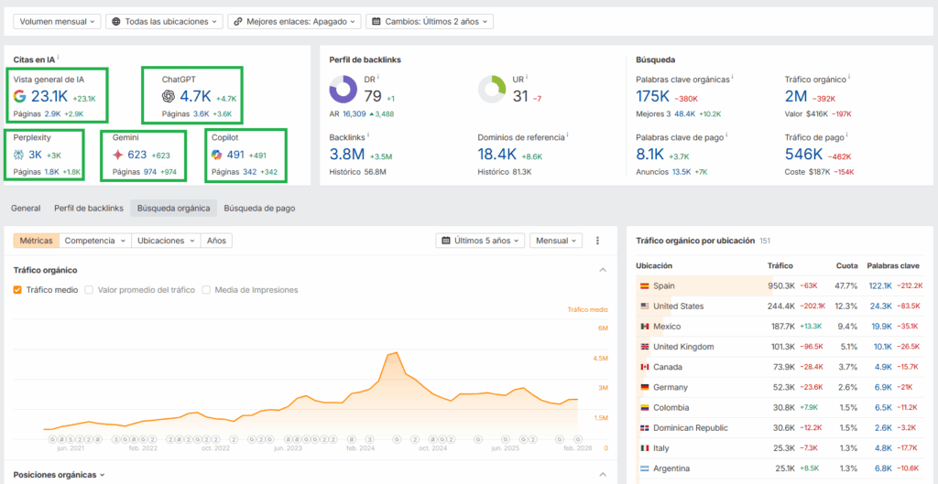
Task: Click the Italy flag icon
Action: 644,448
